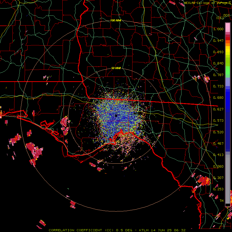Click the TH label on the color scale
This screenshot has height=232, width=232.
(x=221, y=201)
